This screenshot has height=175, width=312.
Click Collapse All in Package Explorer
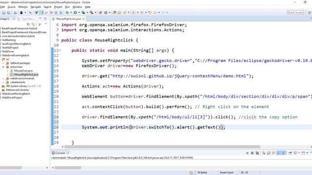coord(28,24)
